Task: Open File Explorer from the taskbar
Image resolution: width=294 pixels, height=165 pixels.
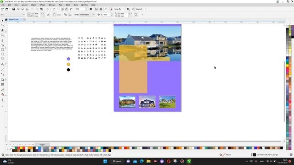Action: pos(148,161)
